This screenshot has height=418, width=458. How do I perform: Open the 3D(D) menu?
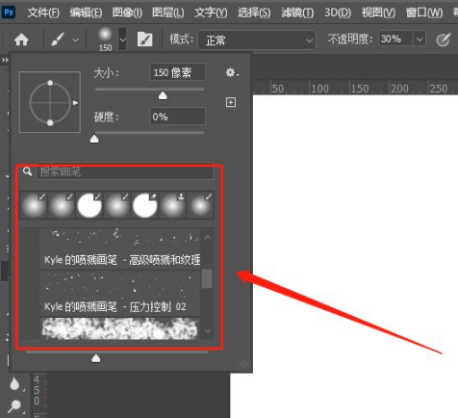tap(338, 13)
